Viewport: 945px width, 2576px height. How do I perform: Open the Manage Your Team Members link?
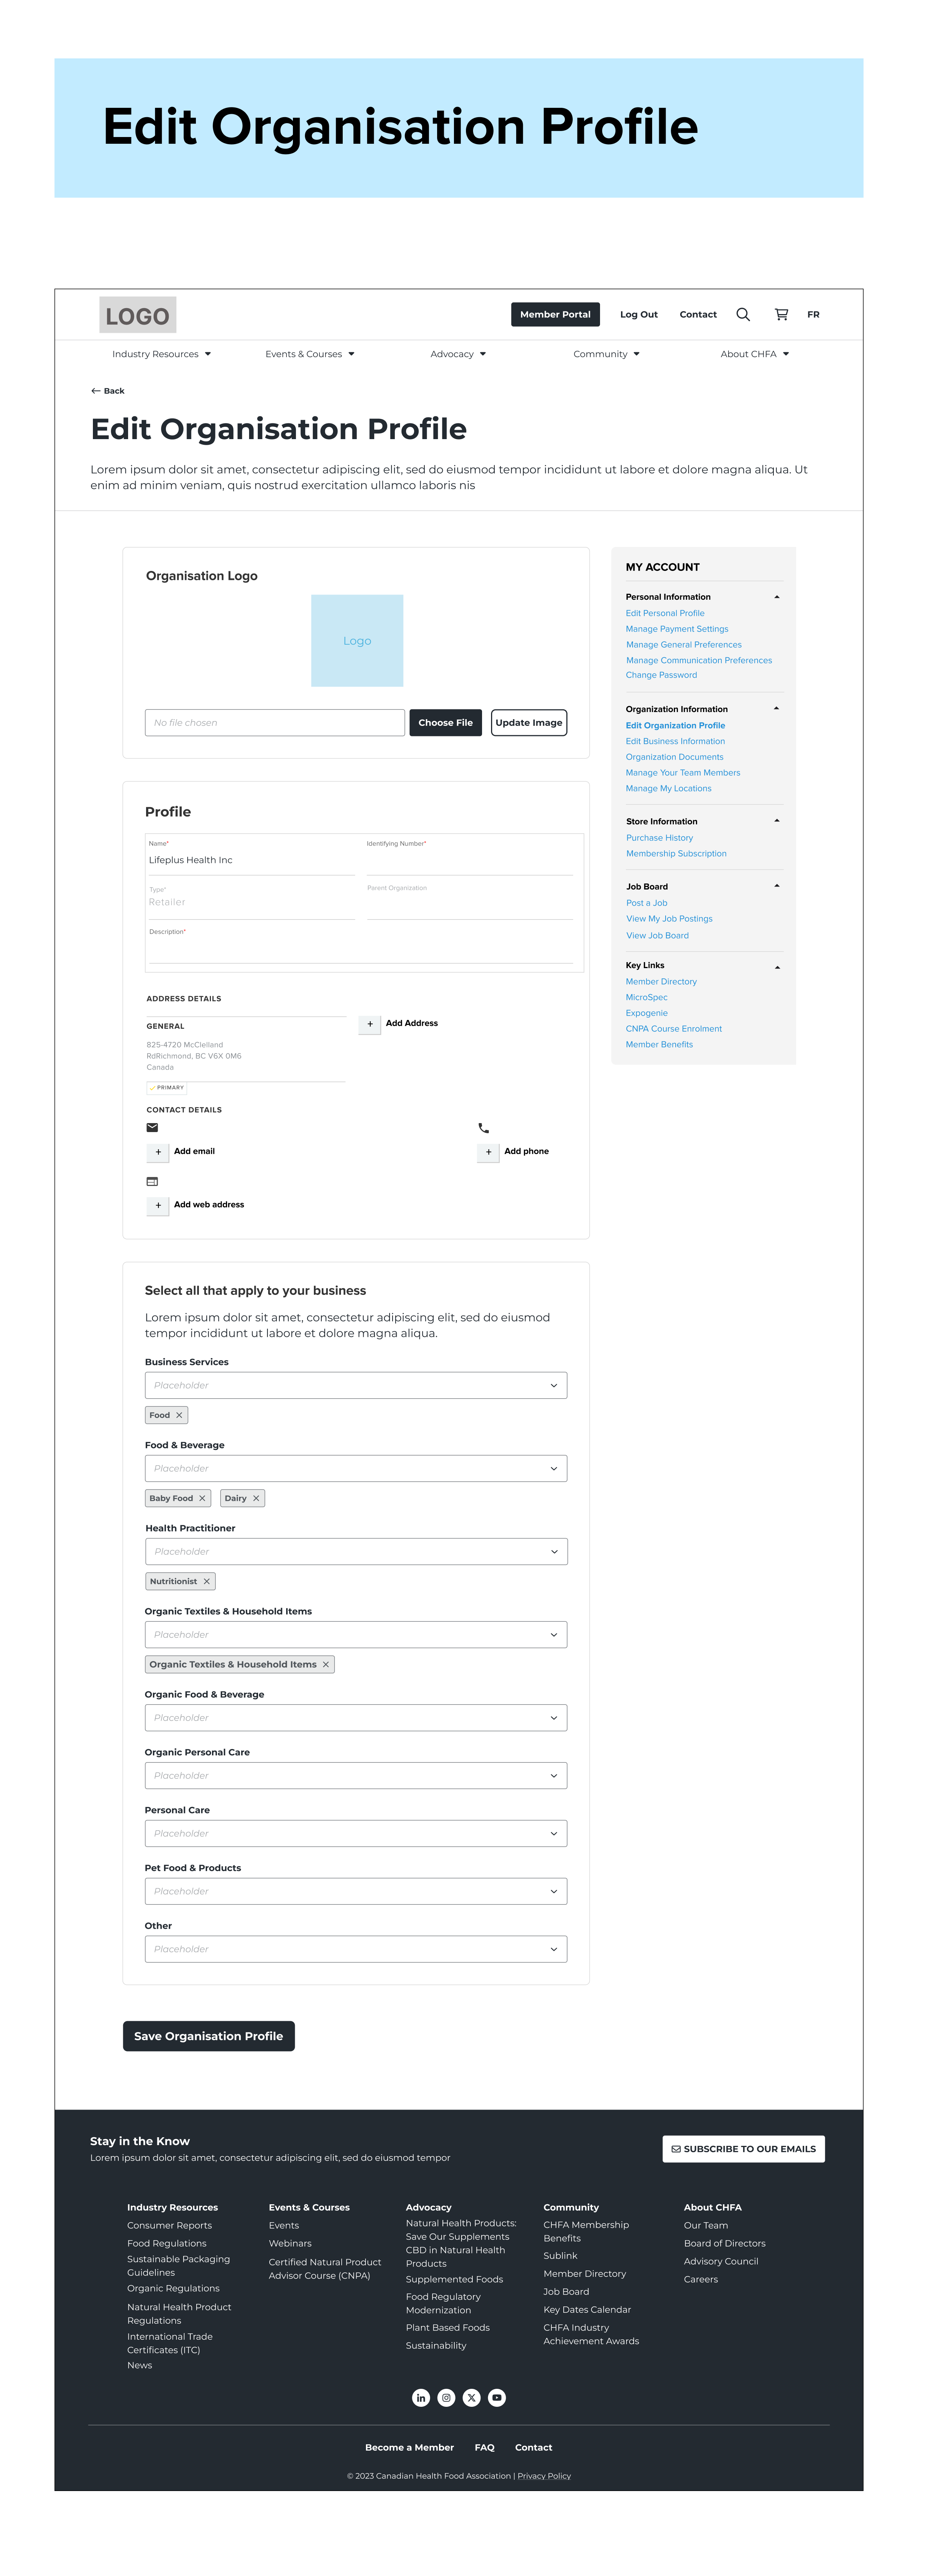click(683, 773)
